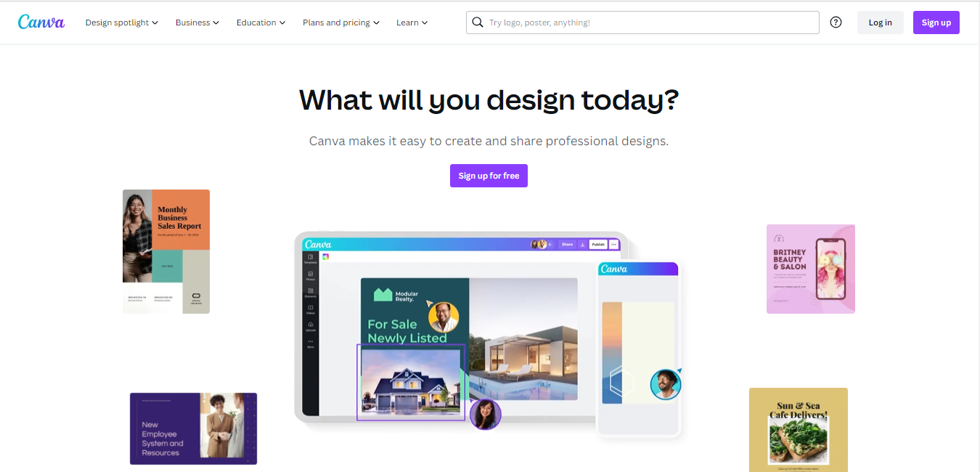
Task: Open the Learn menu
Action: [x=412, y=23]
